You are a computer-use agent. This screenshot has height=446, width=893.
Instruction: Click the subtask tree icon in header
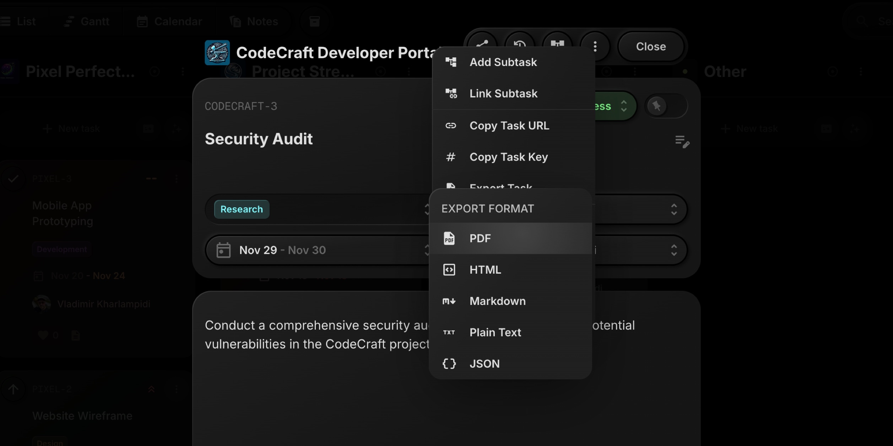[x=557, y=43]
